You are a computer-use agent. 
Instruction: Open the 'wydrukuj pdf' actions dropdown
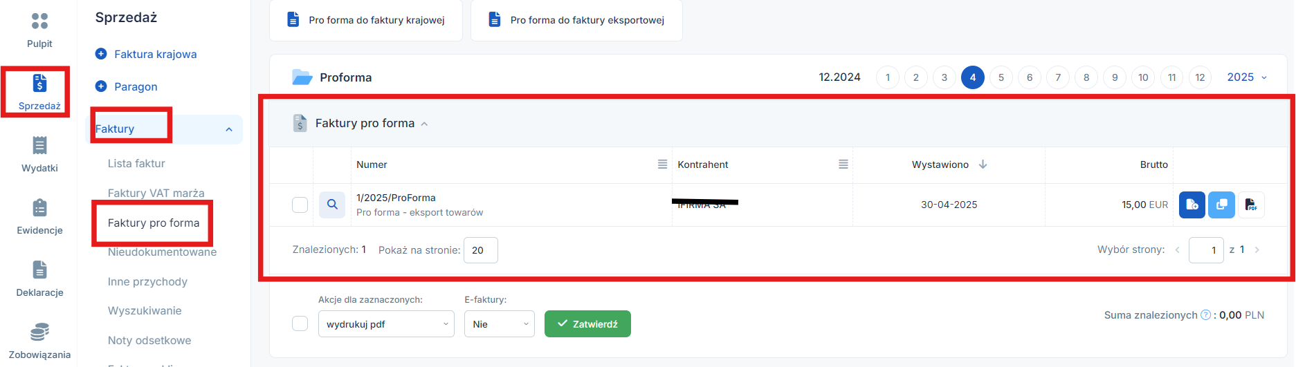click(x=386, y=324)
